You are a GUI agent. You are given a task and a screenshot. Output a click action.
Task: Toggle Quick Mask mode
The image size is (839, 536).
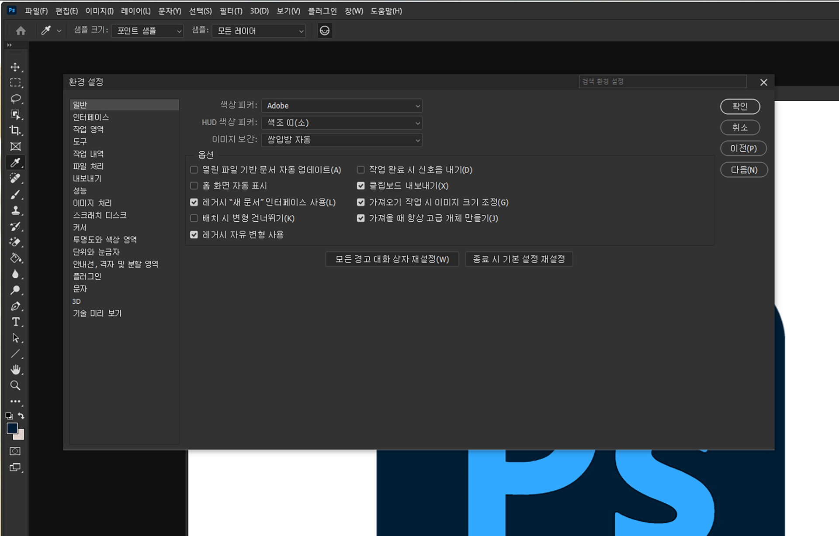click(15, 451)
